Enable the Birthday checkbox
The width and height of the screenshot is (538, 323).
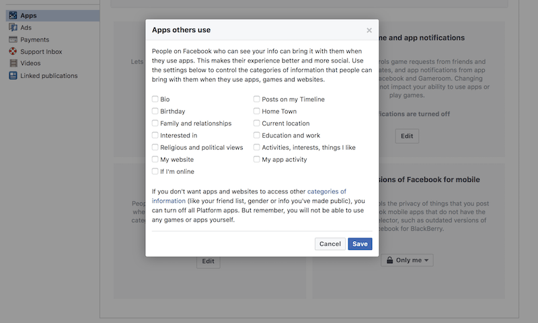pyautogui.click(x=155, y=111)
